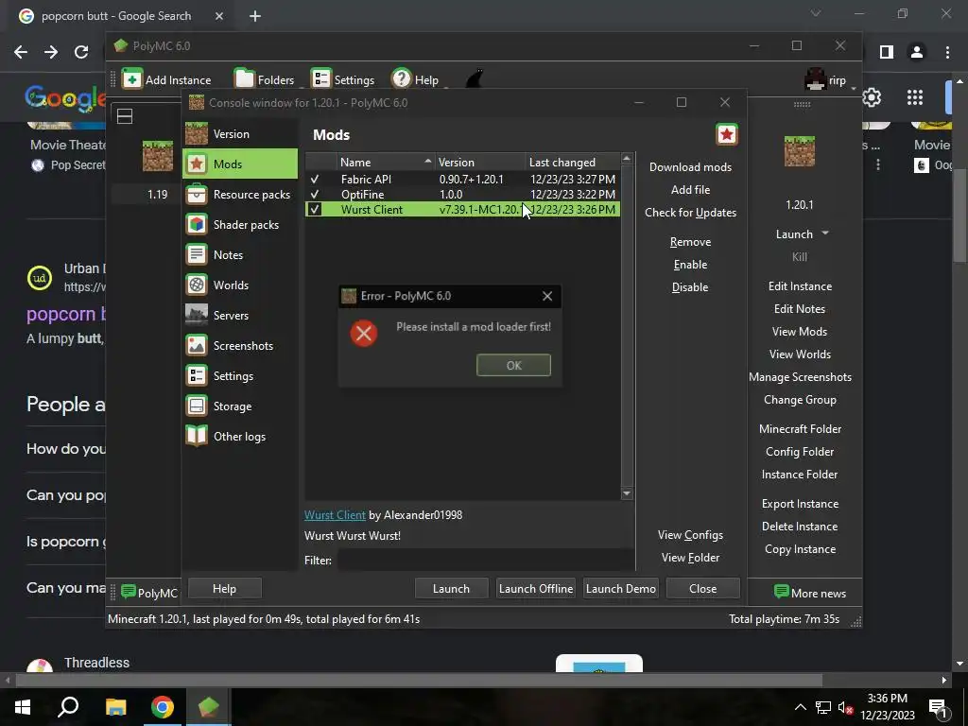Expand the PolyMC Launch dropdown arrow

(825, 233)
